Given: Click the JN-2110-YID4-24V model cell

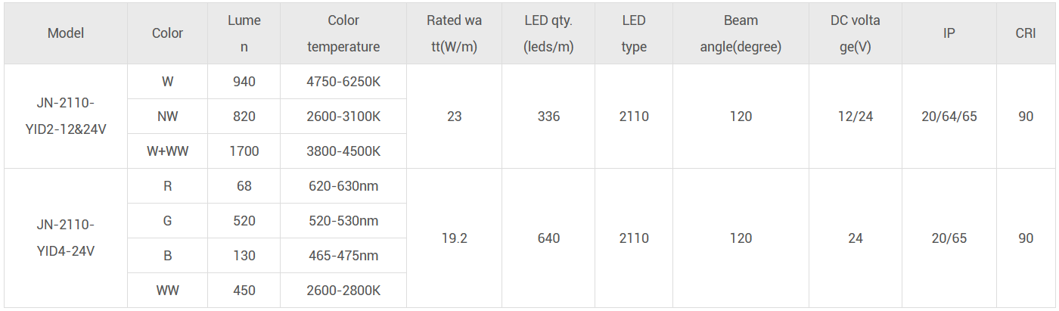Looking at the screenshot, I should (x=66, y=238).
